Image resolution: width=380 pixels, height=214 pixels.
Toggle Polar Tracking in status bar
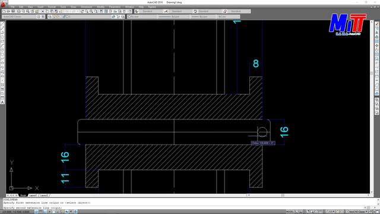pos(49,212)
